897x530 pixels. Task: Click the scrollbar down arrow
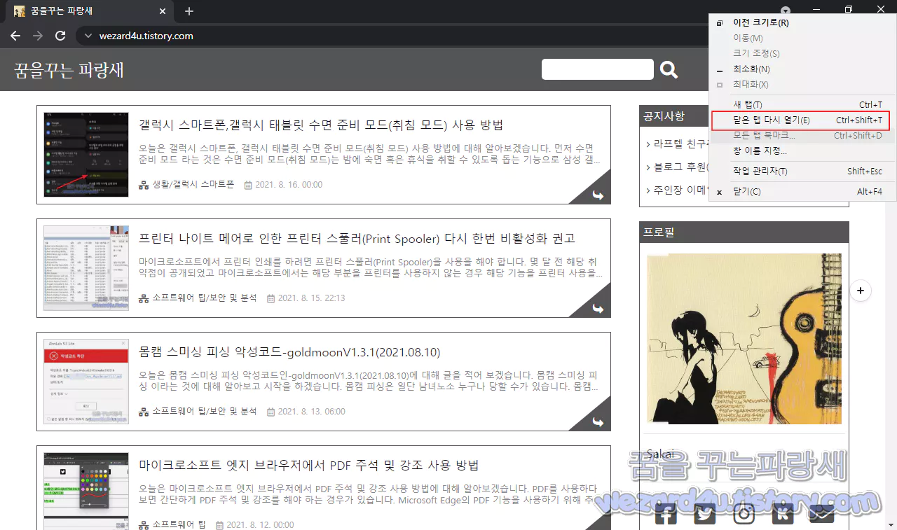point(891,524)
